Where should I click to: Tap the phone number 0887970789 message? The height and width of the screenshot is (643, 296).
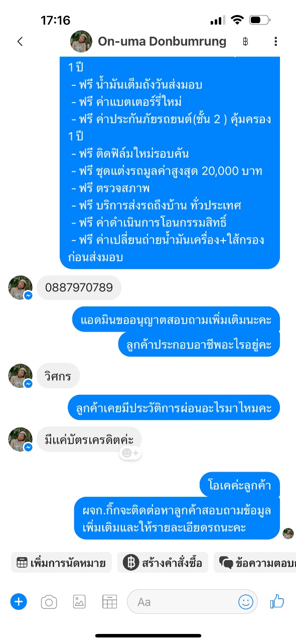(79, 288)
